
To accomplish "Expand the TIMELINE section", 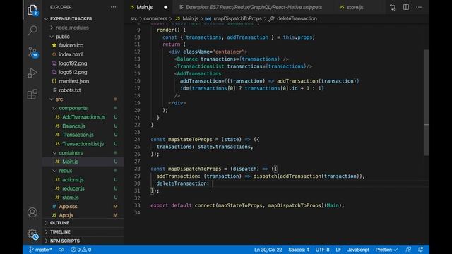I will pyautogui.click(x=60, y=232).
